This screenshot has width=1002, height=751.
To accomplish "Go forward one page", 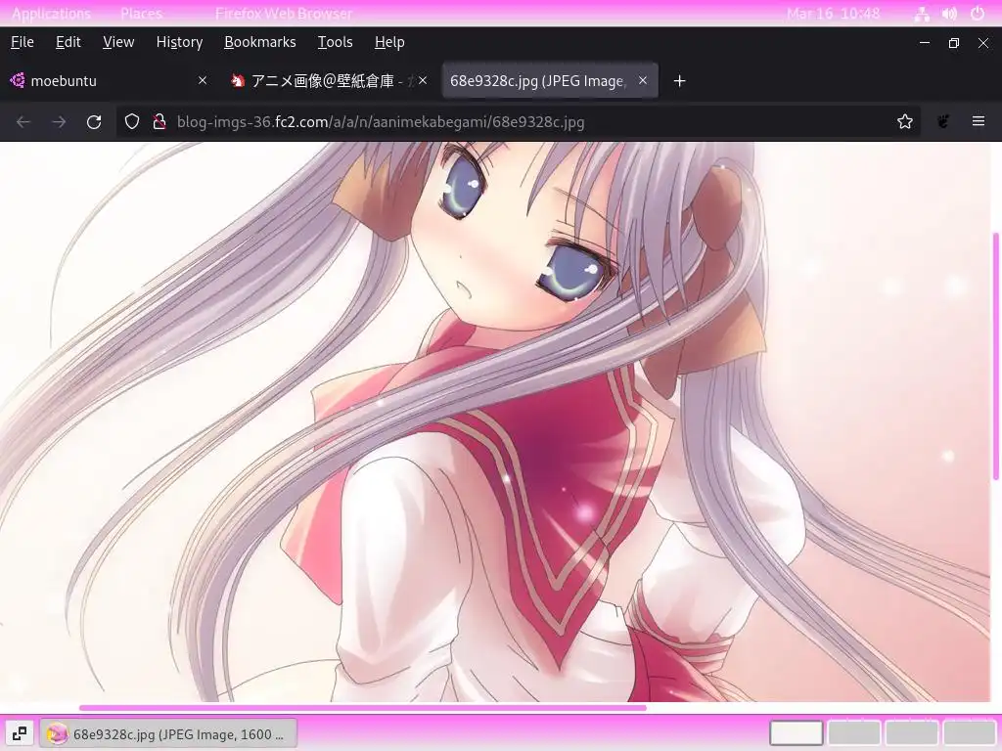I will pyautogui.click(x=59, y=121).
